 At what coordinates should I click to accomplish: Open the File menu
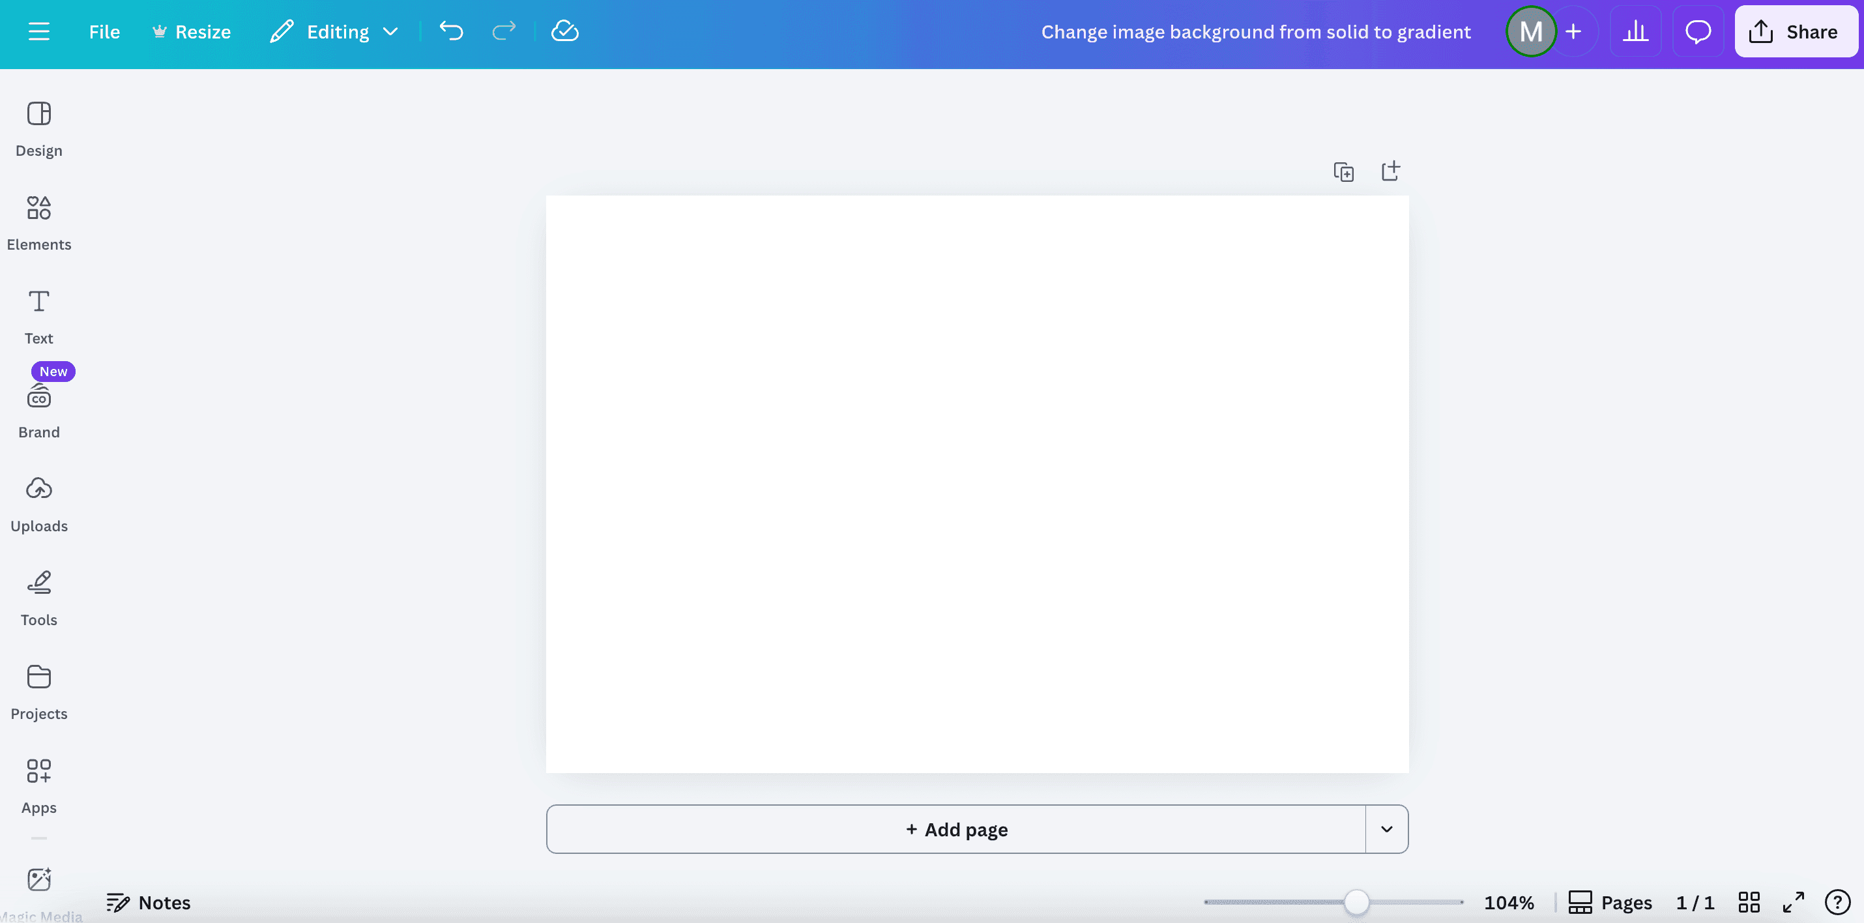[104, 31]
